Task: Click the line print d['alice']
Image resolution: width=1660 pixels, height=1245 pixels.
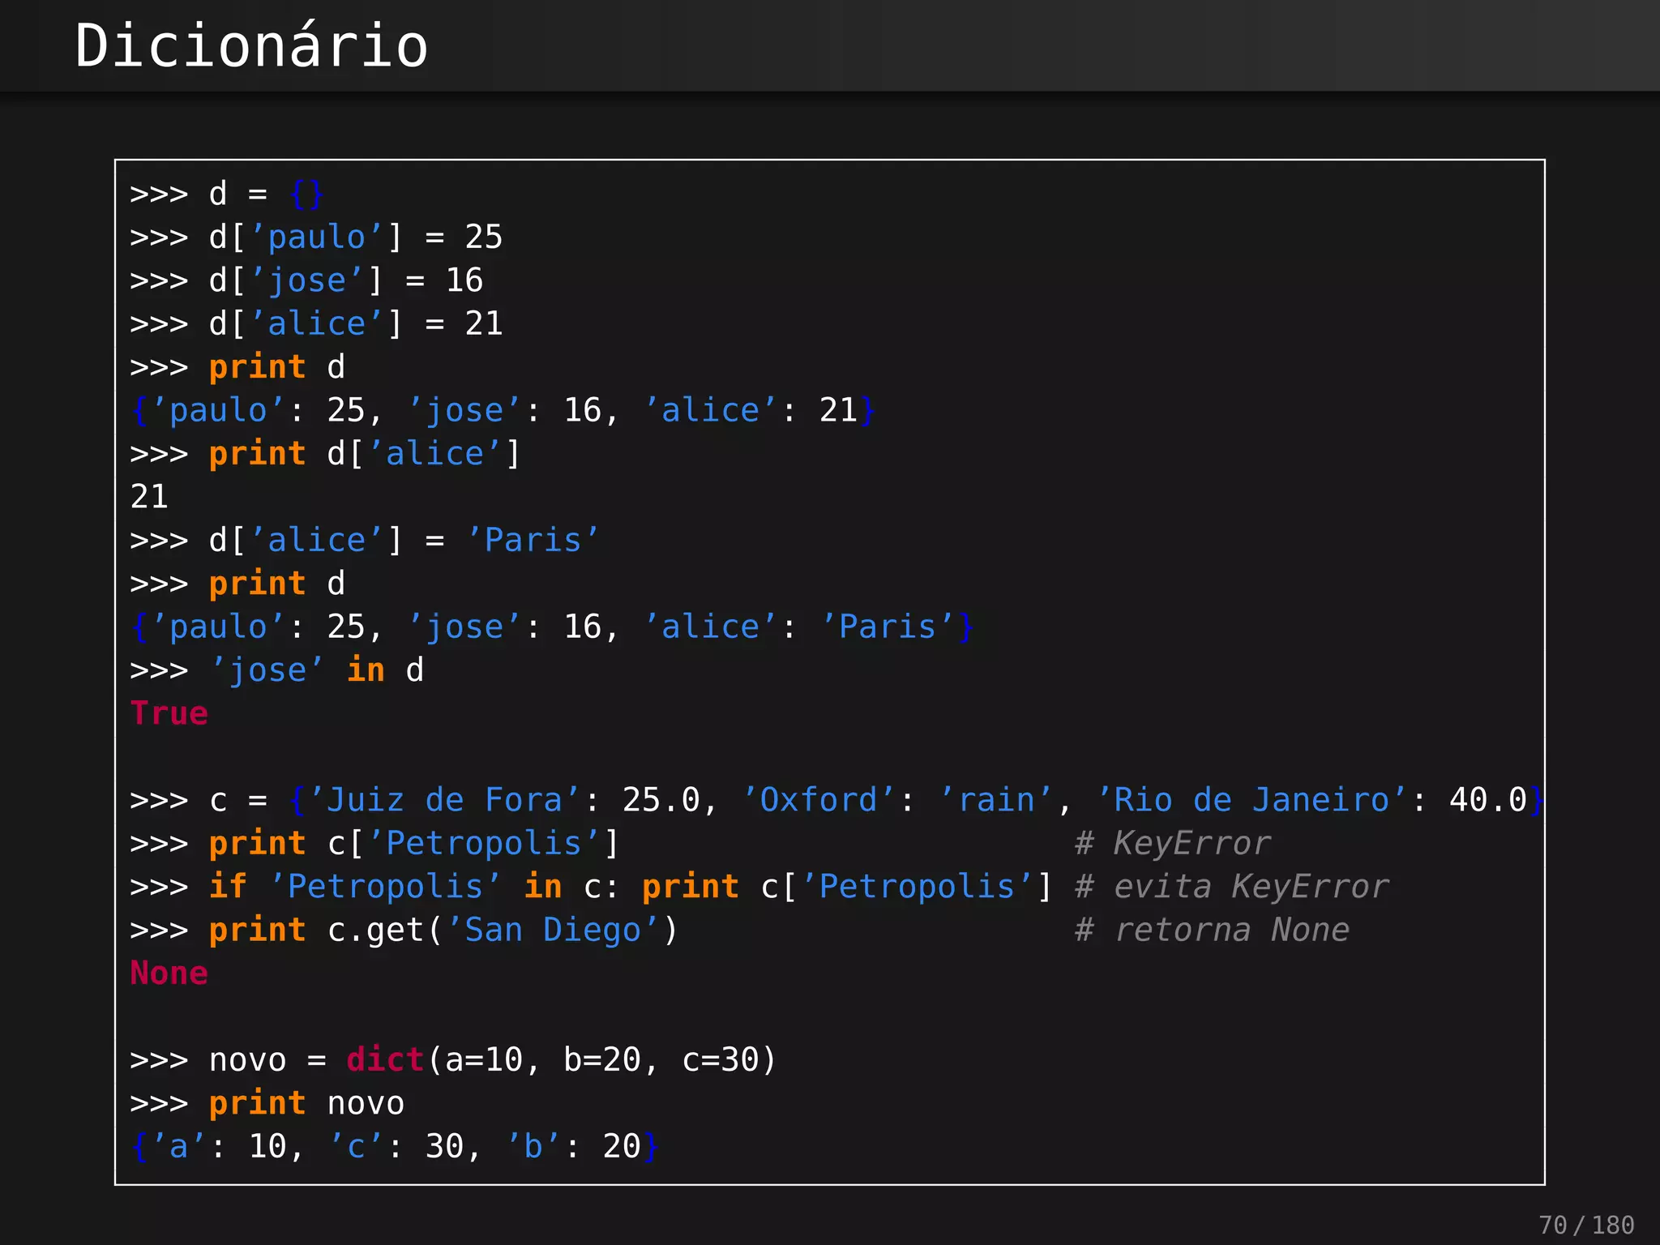Action: click(x=325, y=454)
